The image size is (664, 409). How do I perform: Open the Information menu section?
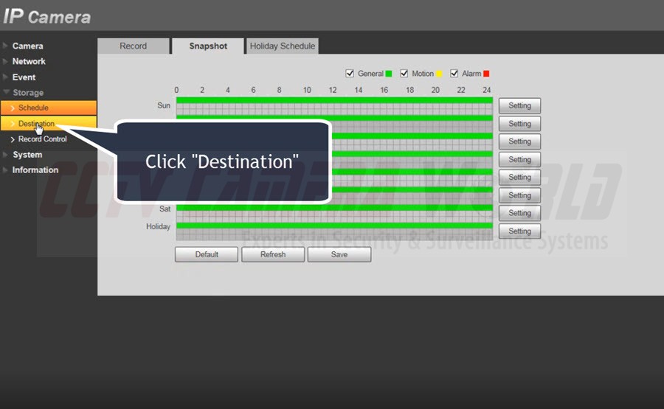[35, 169]
